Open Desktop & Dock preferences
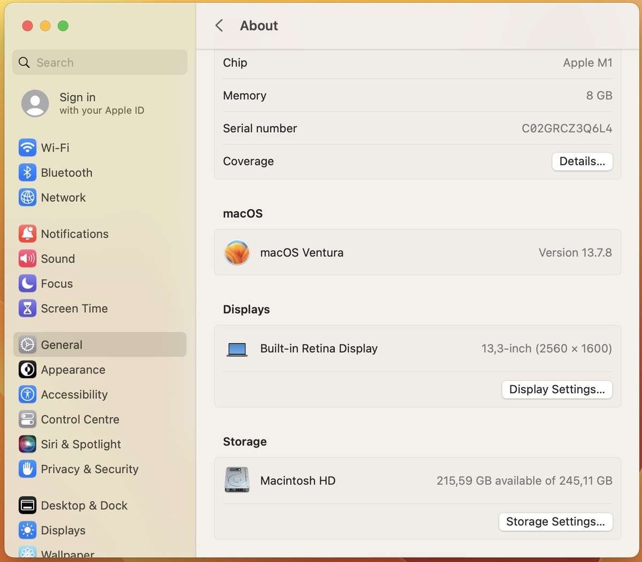The image size is (642, 562). [x=84, y=505]
